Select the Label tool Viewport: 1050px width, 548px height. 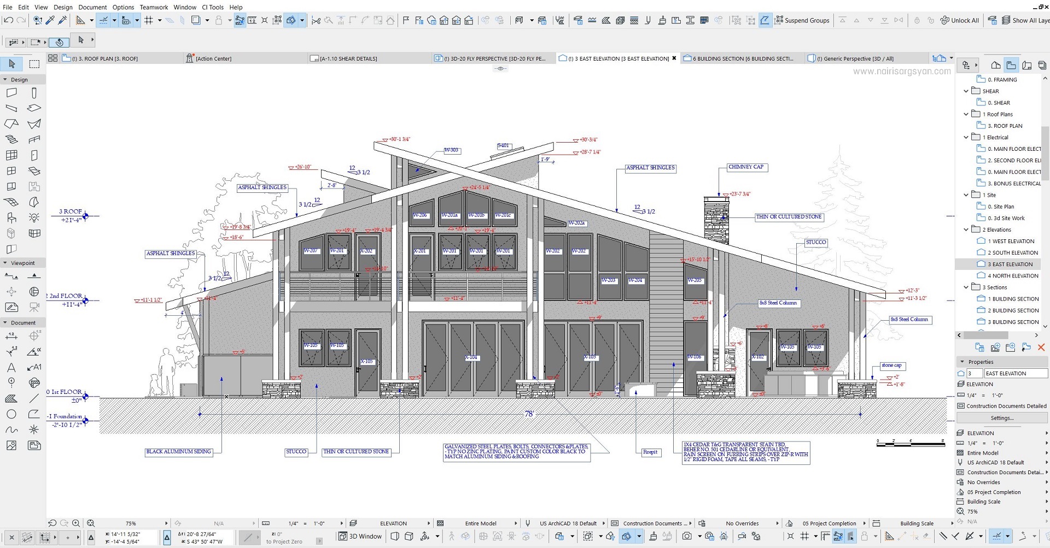(x=34, y=367)
